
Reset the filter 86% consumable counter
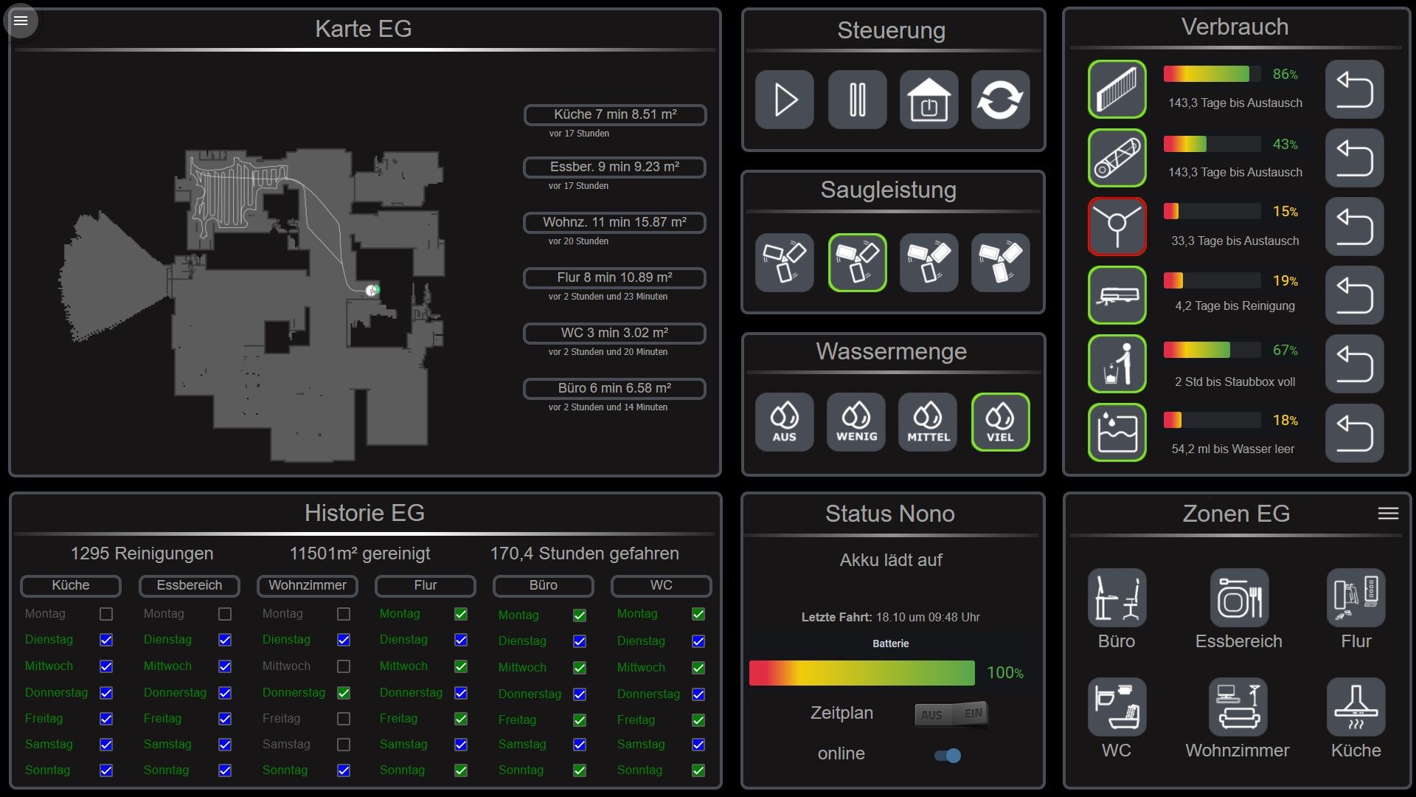tap(1354, 89)
